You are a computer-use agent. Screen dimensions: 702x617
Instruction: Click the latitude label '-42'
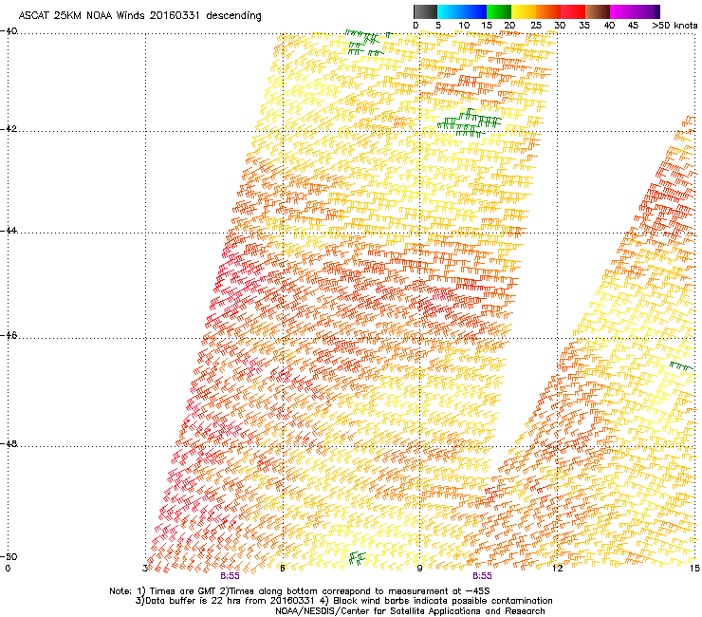pos(9,129)
